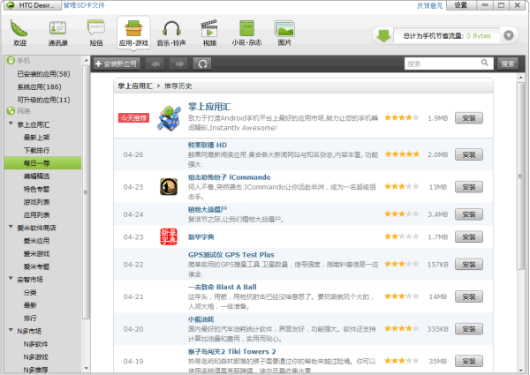Open the 短信 messages icon
This screenshot has height=375, width=530.
pos(95,32)
